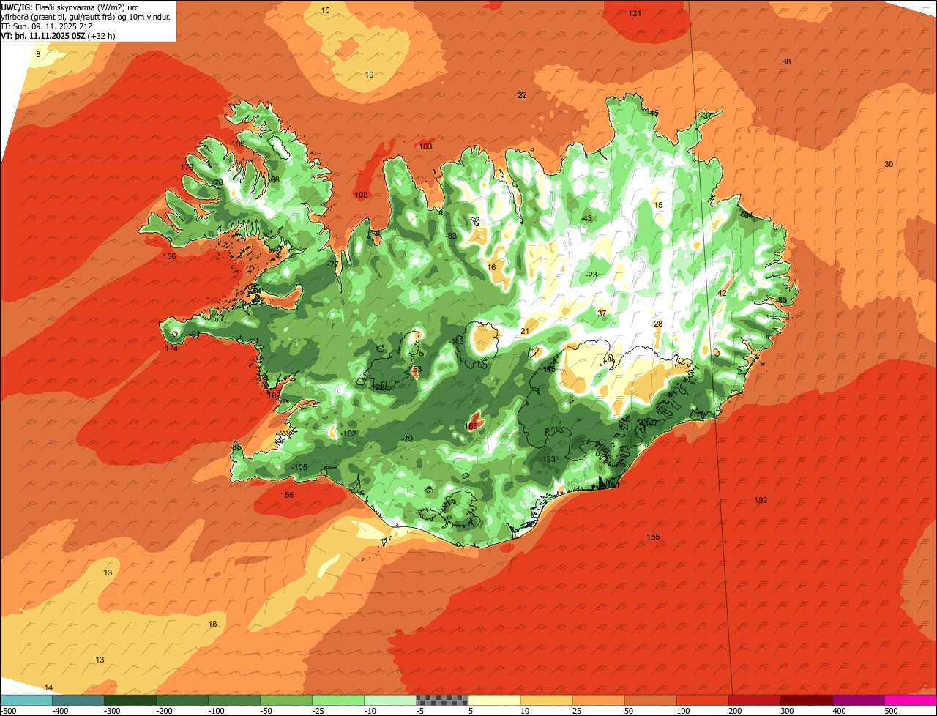Screen dimensions: 937x716
Task: Click the map value '80' on the east coast
Action: coord(782,300)
